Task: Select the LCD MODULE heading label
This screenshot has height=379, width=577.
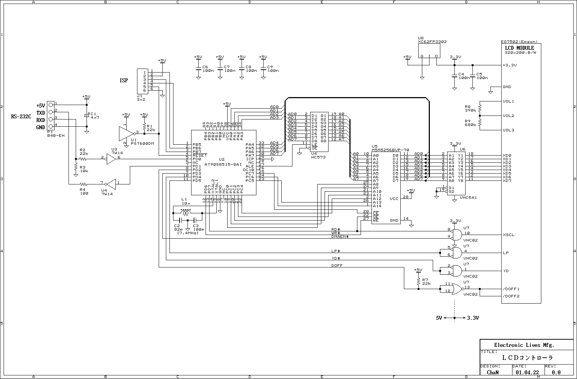Action: tap(519, 48)
